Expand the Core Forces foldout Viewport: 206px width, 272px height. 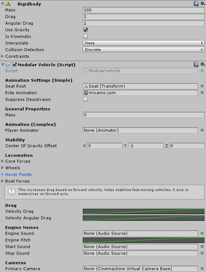3,161
